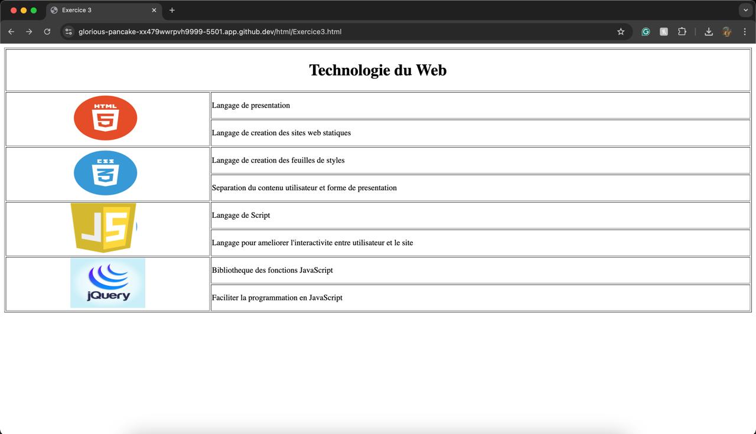Image resolution: width=756 pixels, height=434 pixels.
Task: Open the Grammarly extension
Action: click(x=646, y=32)
